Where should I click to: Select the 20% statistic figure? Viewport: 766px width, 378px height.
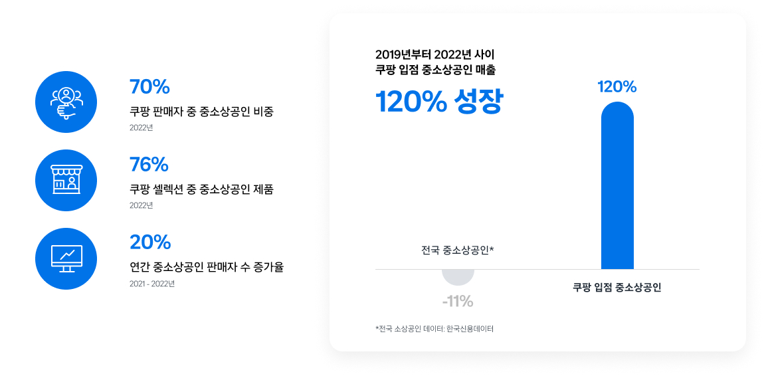150,242
